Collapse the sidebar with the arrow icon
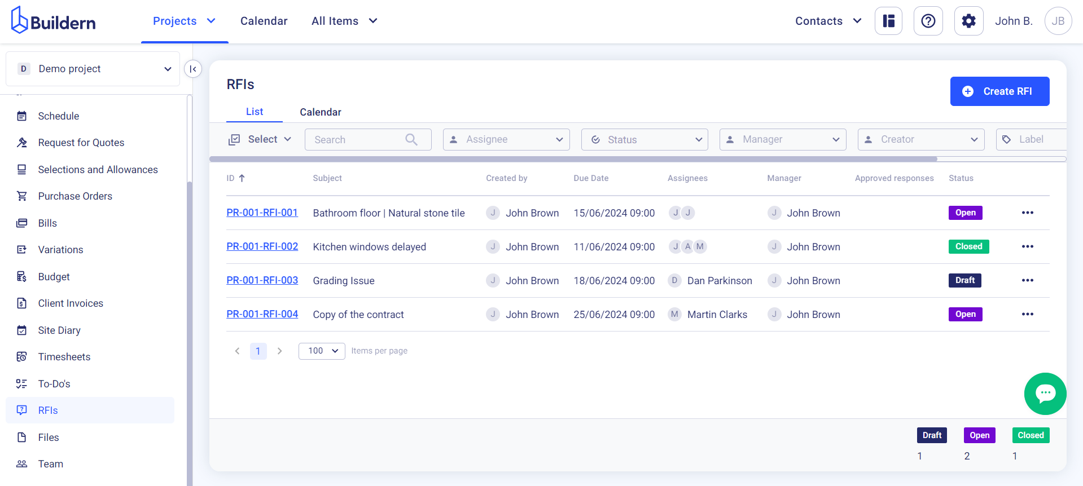 point(193,69)
